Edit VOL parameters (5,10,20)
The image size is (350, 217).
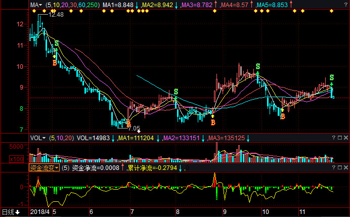(61, 138)
